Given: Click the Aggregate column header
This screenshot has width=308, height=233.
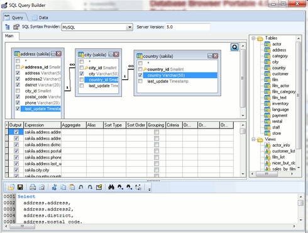Looking at the screenshot, I should tap(74, 125).
